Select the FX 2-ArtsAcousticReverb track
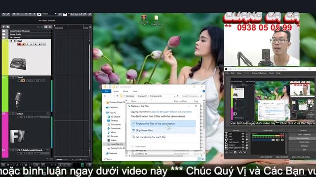Image resolution: width=316 pixels, height=177 pixels. (x=30, y=150)
